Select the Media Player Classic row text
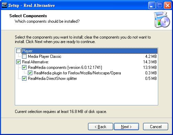 [45, 56]
